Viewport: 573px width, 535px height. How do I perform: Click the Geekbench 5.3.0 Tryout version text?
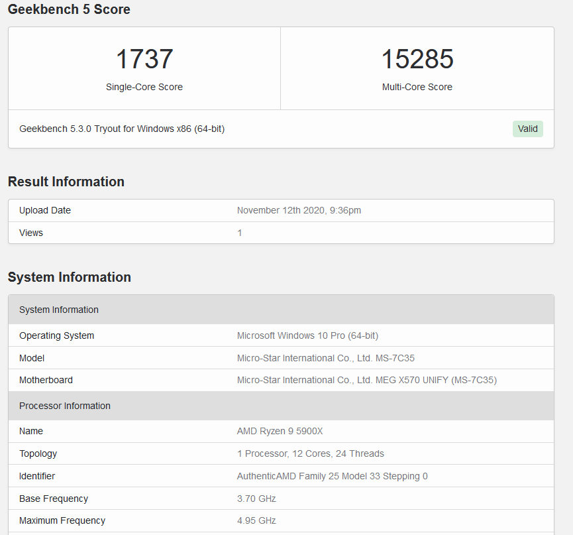pos(122,129)
